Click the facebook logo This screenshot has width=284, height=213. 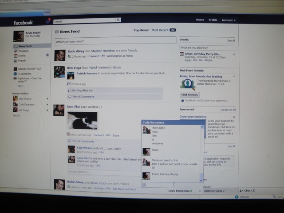click(x=23, y=23)
